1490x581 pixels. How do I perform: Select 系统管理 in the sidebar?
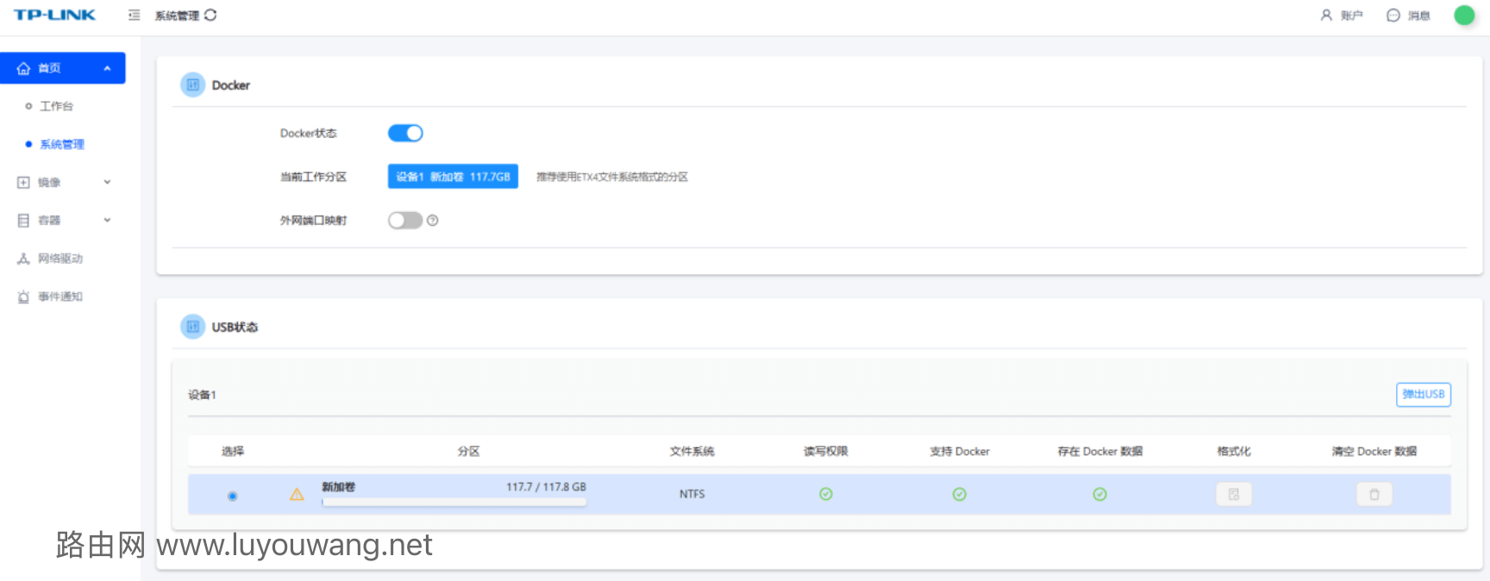click(61, 144)
